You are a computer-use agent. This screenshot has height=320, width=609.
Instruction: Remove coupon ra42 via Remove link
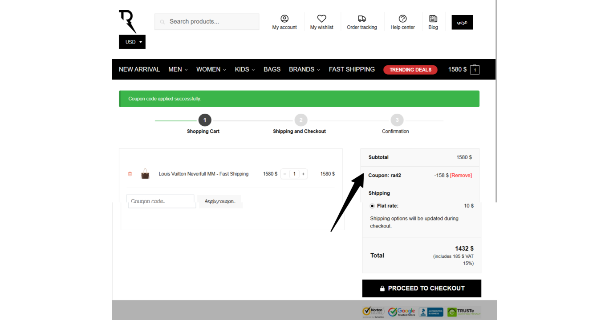pos(461,175)
